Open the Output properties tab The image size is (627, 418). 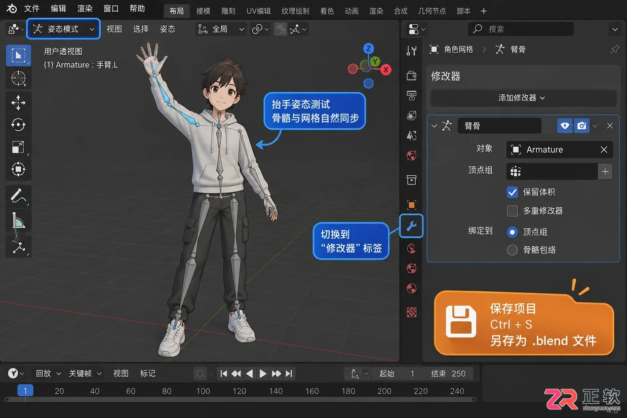[x=411, y=96]
